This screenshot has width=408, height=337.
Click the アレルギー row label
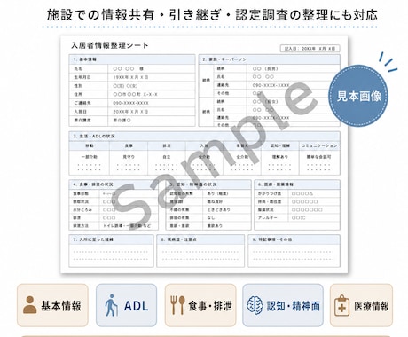click(x=267, y=218)
